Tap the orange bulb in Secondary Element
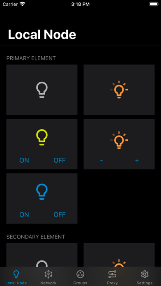This screenshot has width=161, height=286. [119, 263]
